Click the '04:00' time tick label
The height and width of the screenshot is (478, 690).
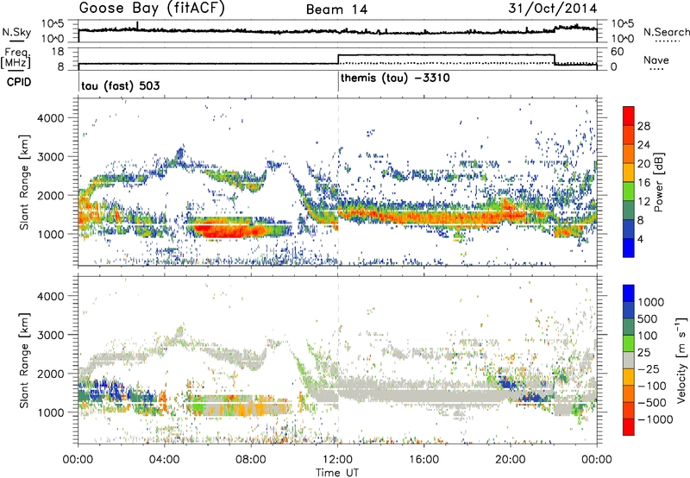point(164,460)
